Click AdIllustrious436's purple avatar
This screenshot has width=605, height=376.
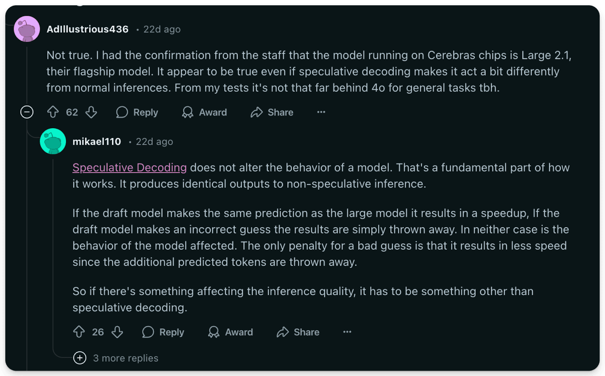click(27, 29)
